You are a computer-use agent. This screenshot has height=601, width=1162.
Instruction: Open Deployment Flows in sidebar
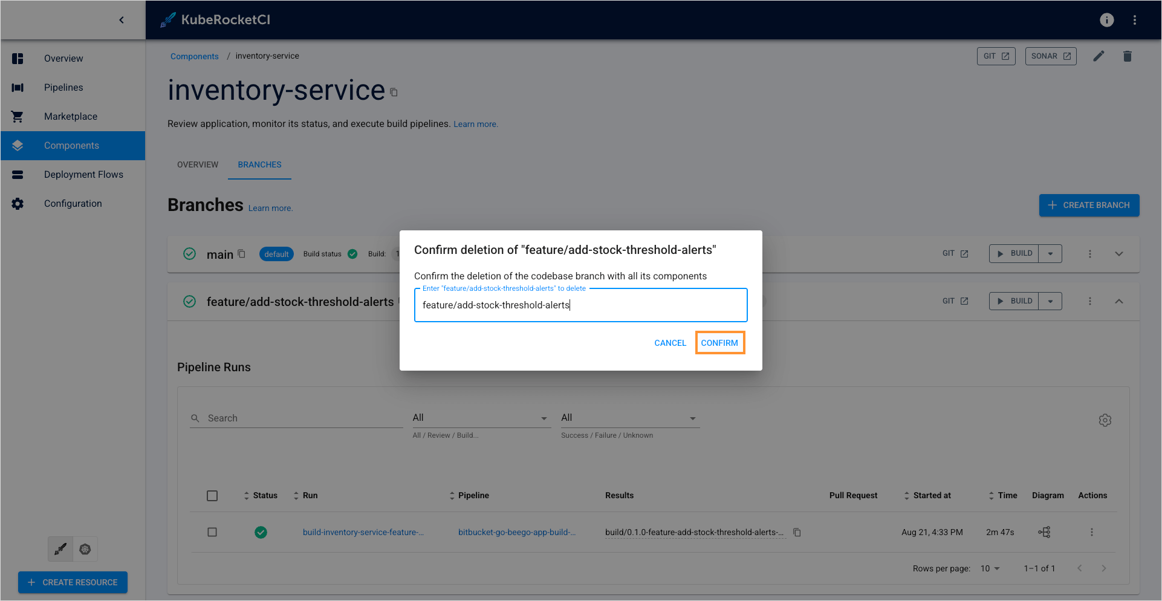(x=83, y=175)
